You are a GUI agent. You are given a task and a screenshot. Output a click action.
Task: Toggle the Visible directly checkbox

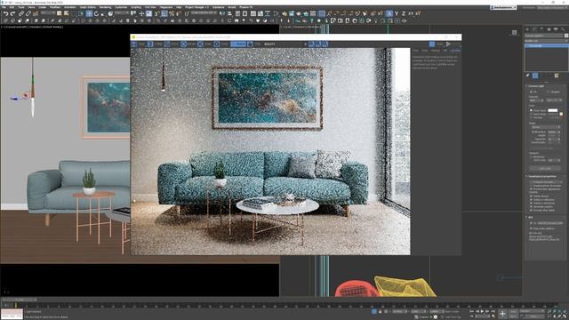point(531,196)
